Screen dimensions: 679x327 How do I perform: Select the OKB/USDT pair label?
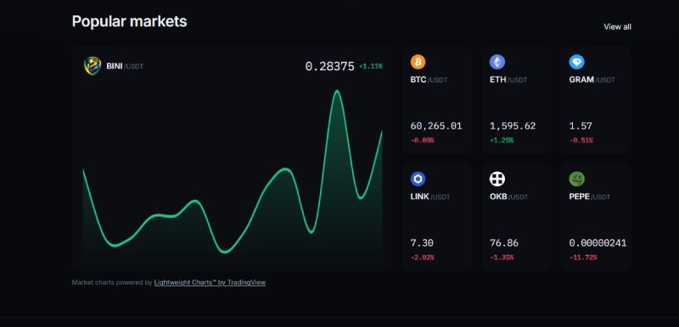click(508, 197)
